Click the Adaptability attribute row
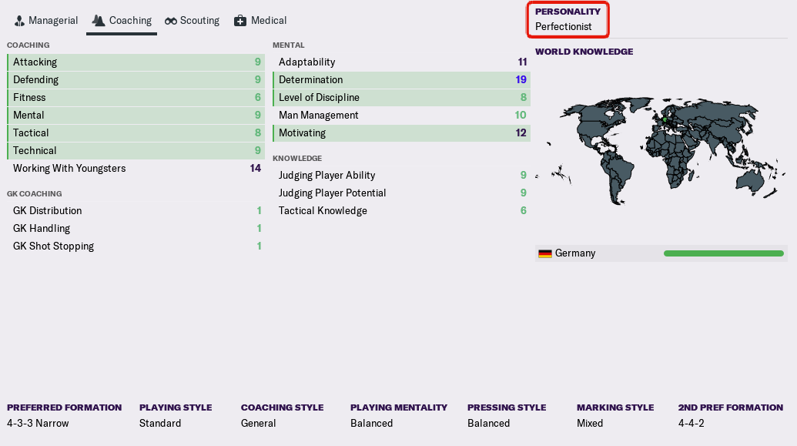Screen dimensions: 797x446 pos(401,62)
